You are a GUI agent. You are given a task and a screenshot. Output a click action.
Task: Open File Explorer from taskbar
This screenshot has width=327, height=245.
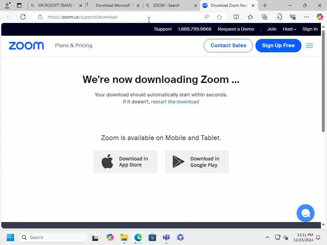(124, 237)
